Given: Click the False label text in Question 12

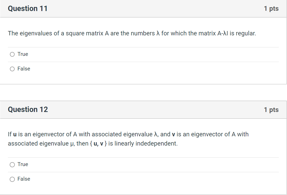Looking at the screenshot, I should [x=24, y=179].
